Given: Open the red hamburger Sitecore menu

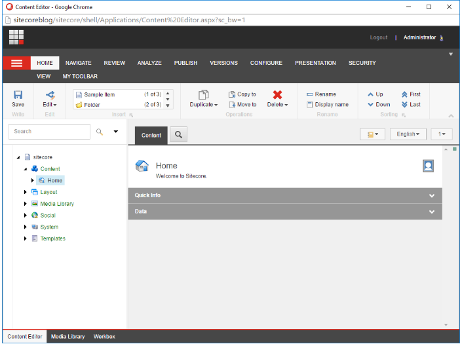Looking at the screenshot, I should coord(16,63).
